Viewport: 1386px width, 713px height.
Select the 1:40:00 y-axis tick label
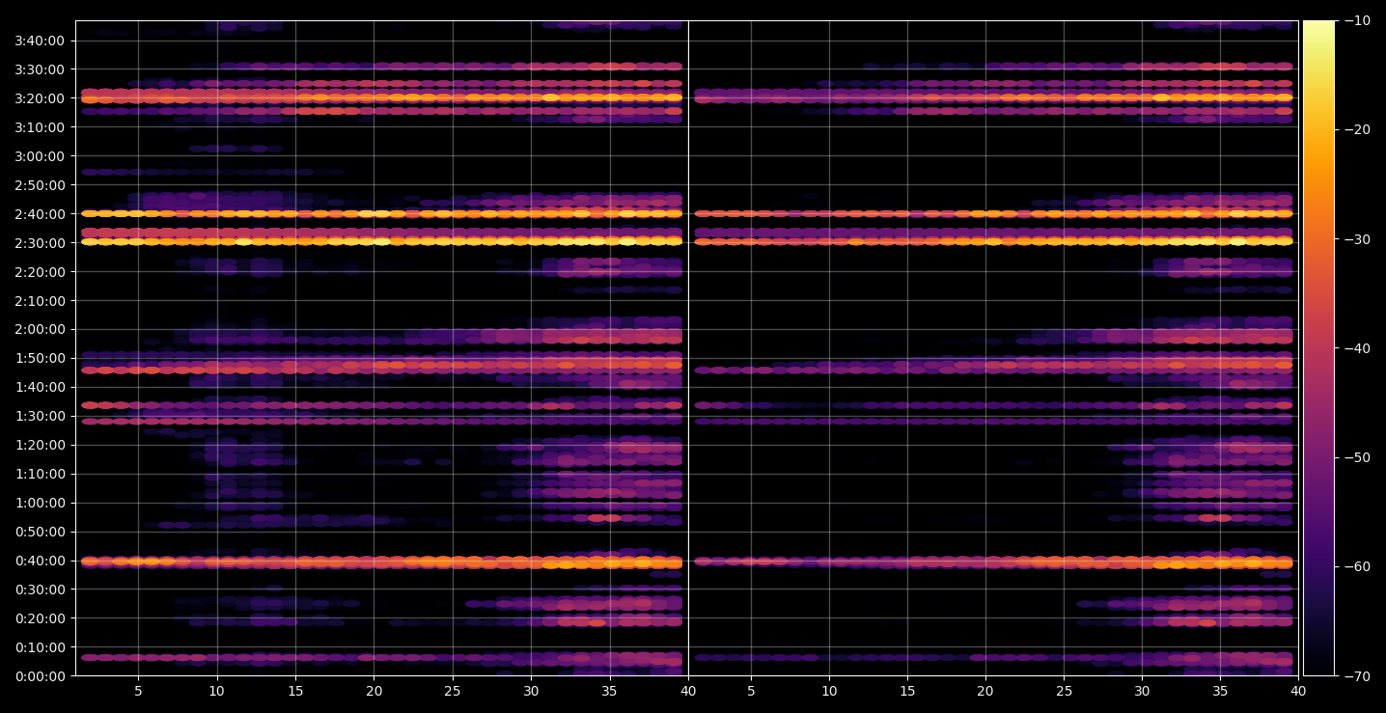(40, 387)
